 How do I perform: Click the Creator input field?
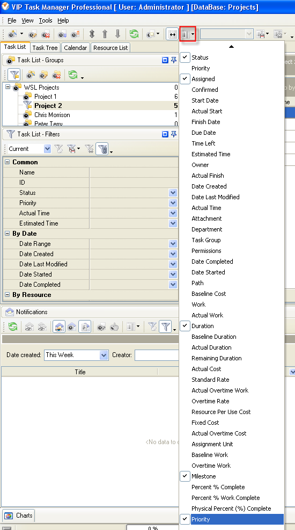(157, 355)
